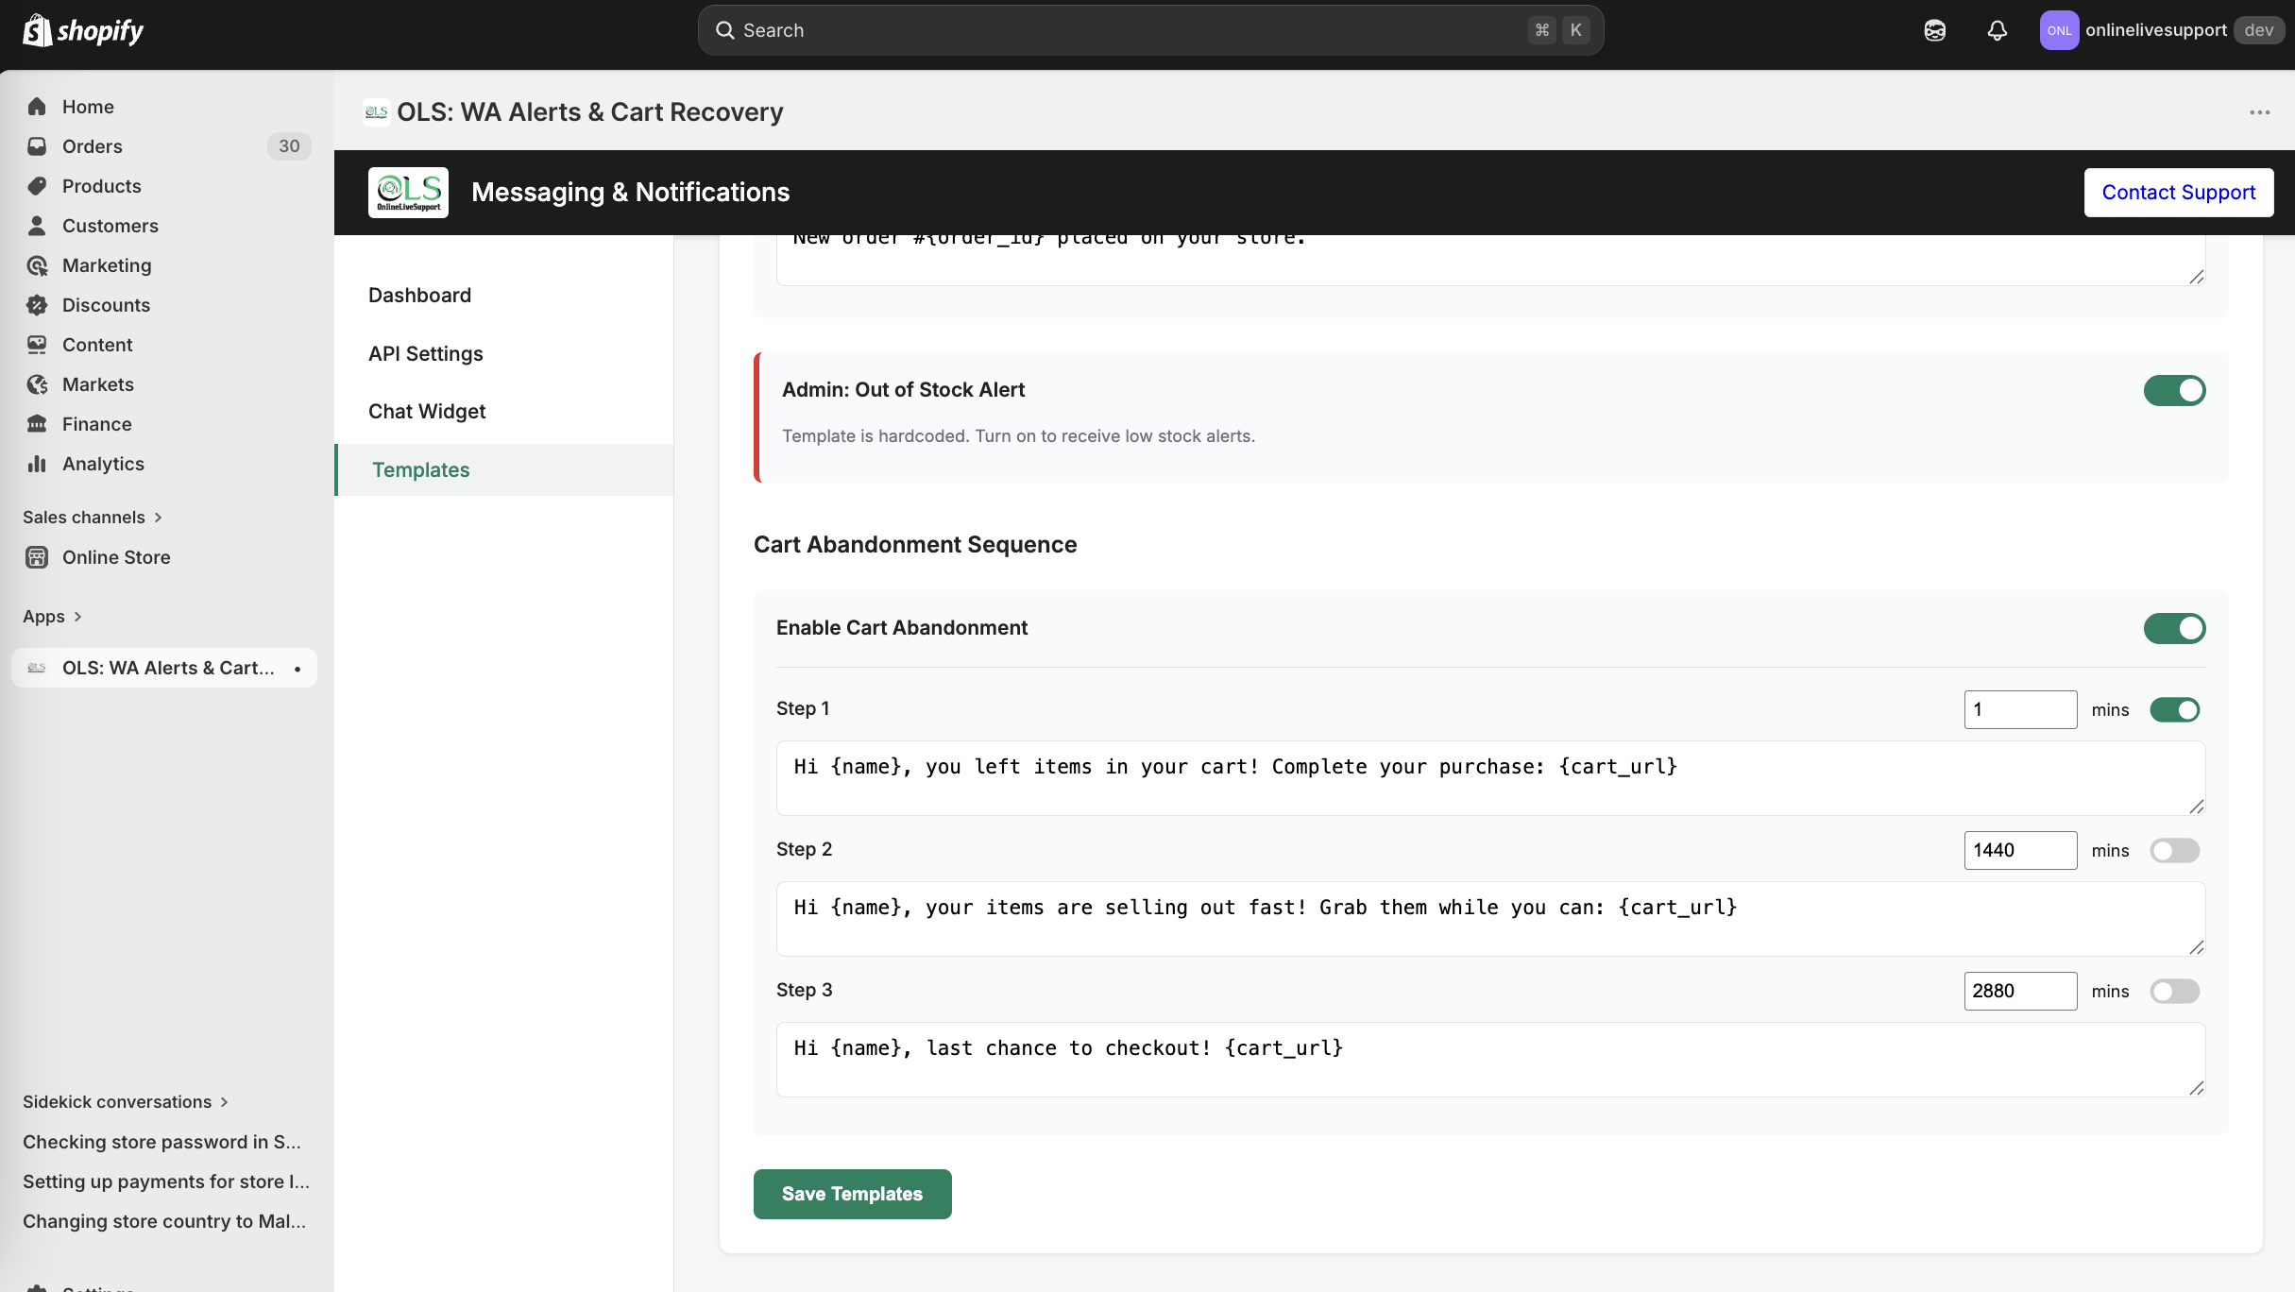Toggle Admin Out of Stock Alert
The height and width of the screenshot is (1292, 2295).
tap(2174, 390)
